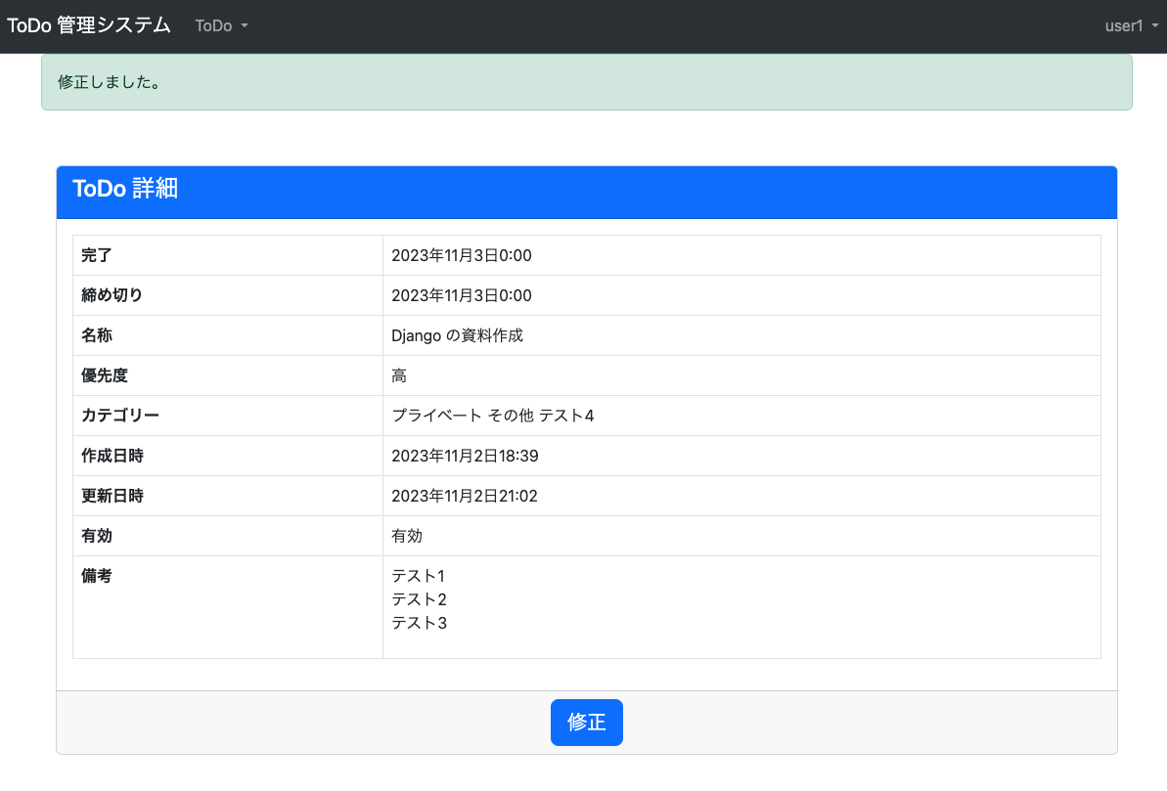
Task: Click the 完了 row label
Action: (97, 255)
